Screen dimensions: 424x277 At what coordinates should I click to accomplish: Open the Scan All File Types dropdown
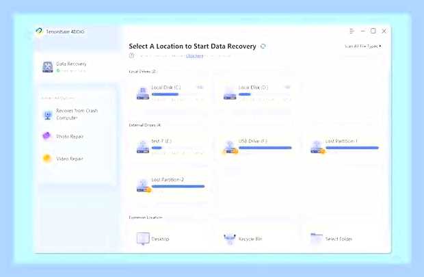tap(363, 47)
